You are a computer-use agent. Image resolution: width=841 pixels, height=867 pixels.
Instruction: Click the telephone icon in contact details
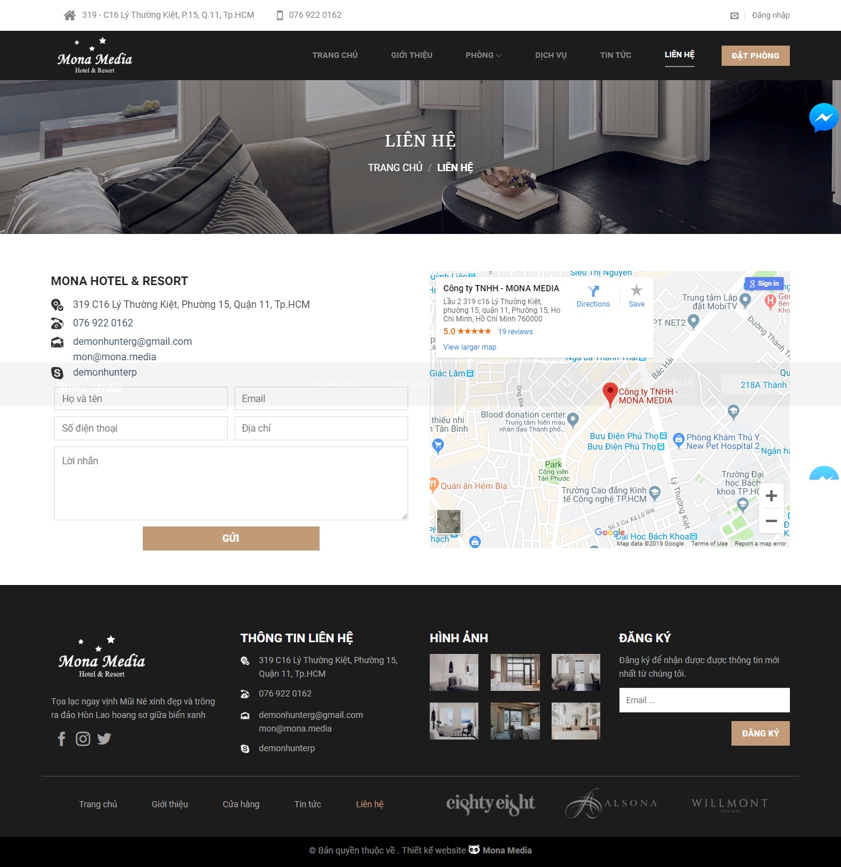click(57, 323)
